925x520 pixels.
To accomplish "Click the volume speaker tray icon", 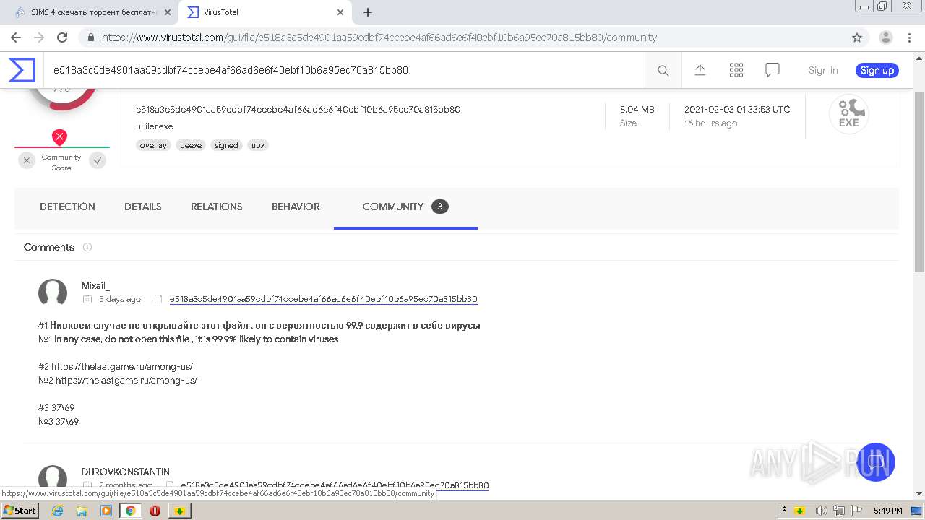I will pyautogui.click(x=822, y=511).
